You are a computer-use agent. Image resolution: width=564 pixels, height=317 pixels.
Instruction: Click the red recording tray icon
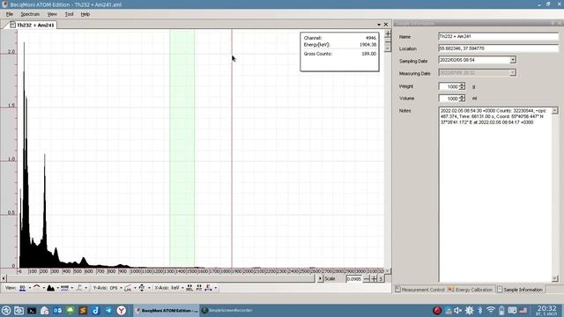click(x=437, y=311)
